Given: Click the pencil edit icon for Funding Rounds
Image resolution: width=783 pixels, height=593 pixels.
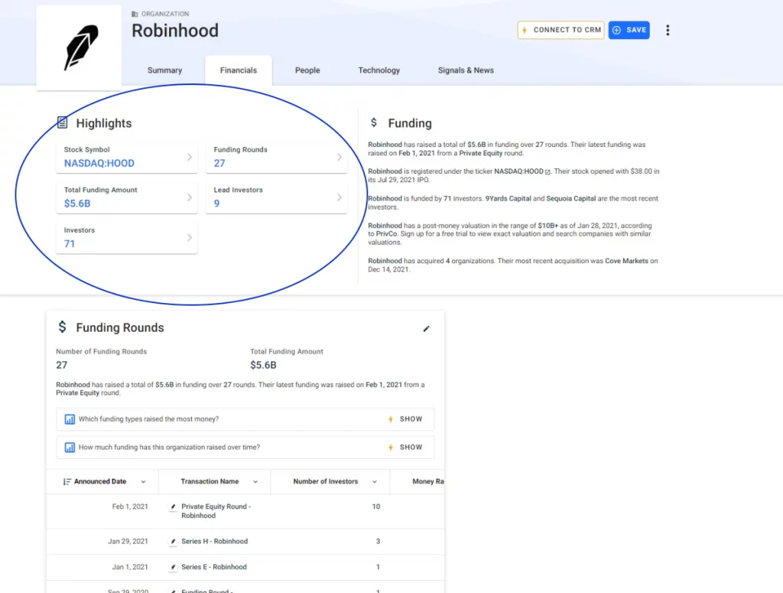Looking at the screenshot, I should tap(426, 329).
